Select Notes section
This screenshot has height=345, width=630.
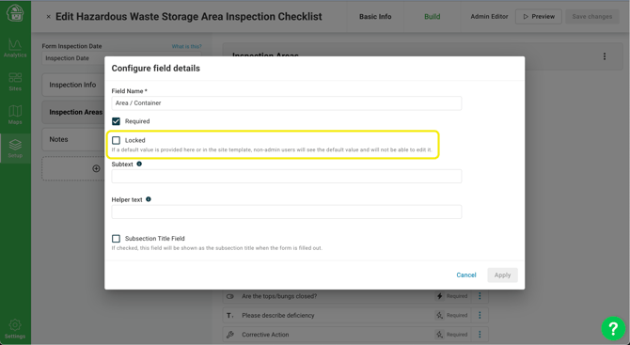72,139
